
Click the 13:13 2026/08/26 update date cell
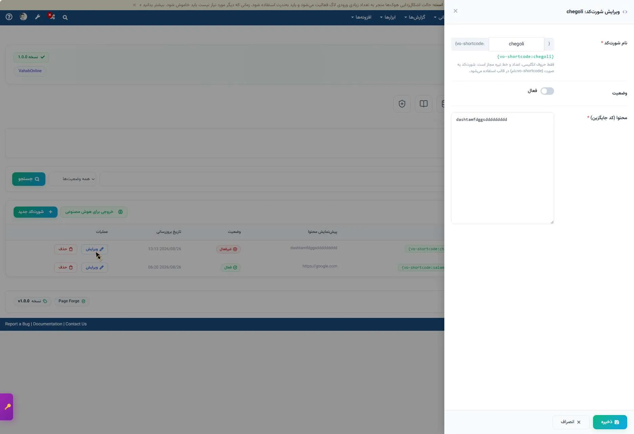pos(165,249)
